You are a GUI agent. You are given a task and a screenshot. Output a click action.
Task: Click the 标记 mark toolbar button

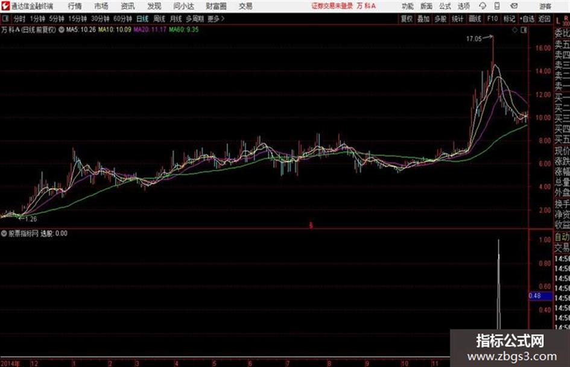click(x=509, y=19)
